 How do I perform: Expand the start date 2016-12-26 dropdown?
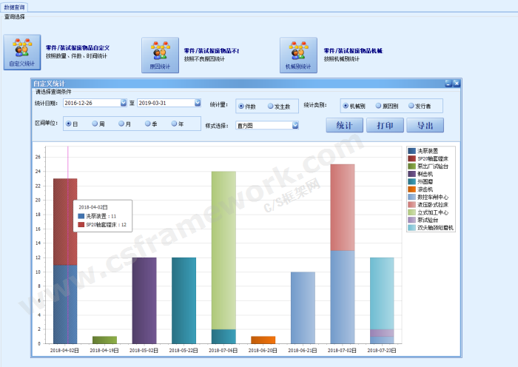click(x=123, y=103)
